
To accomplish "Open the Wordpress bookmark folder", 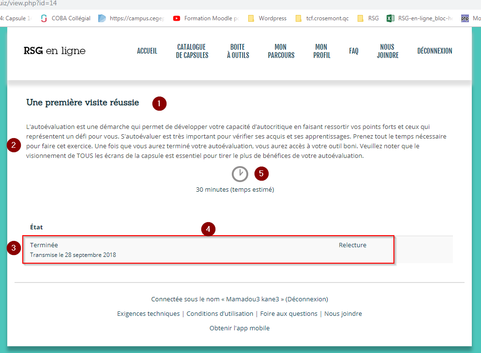I will coord(267,18).
